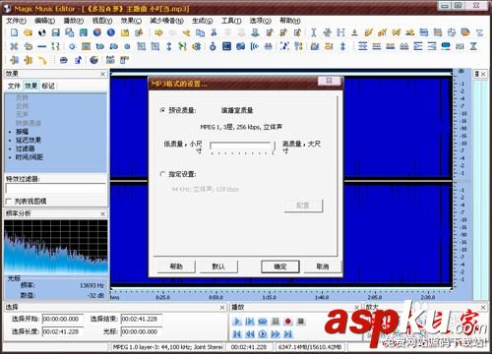492x354 pixels.
Task: Open the 减少噪音 menu
Action: (166, 21)
